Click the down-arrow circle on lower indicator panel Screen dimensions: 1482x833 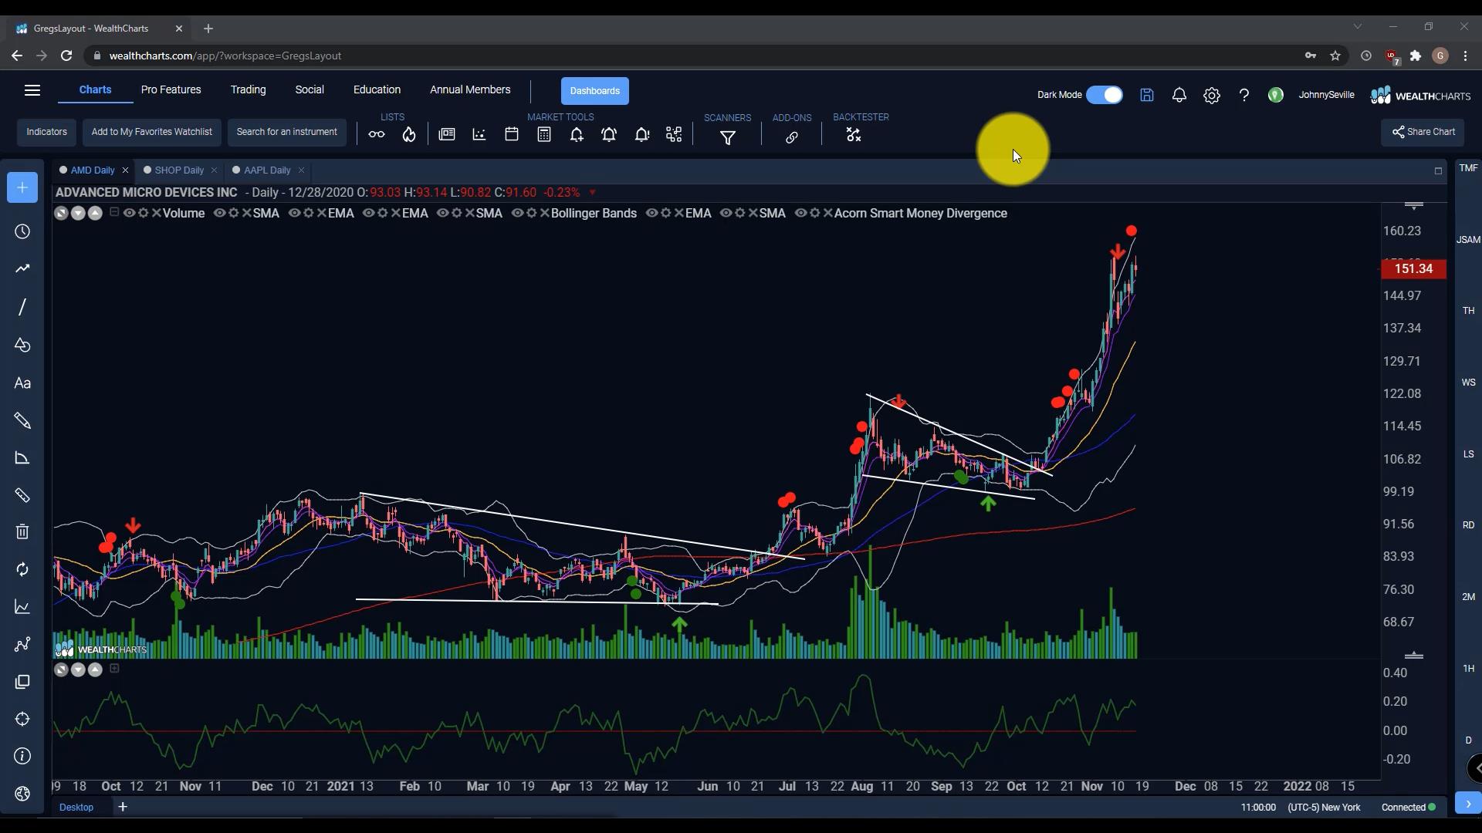pyautogui.click(x=78, y=669)
